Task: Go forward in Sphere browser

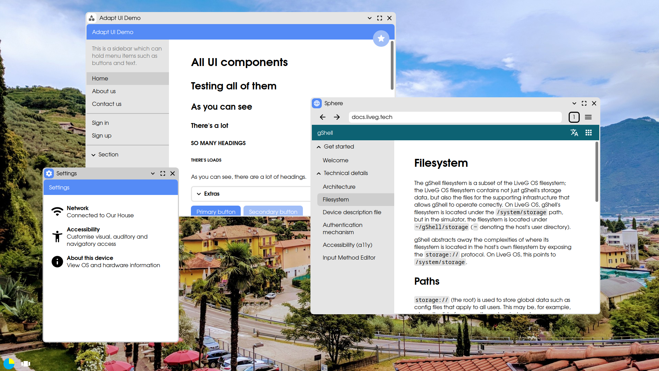Action: (x=337, y=117)
